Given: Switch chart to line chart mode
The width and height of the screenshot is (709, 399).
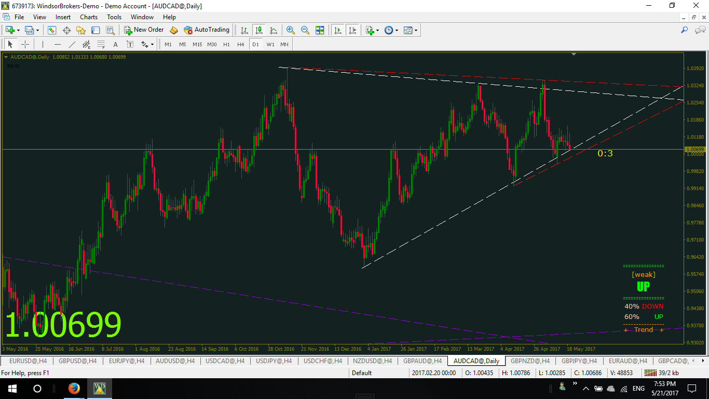Looking at the screenshot, I should [x=274, y=30].
